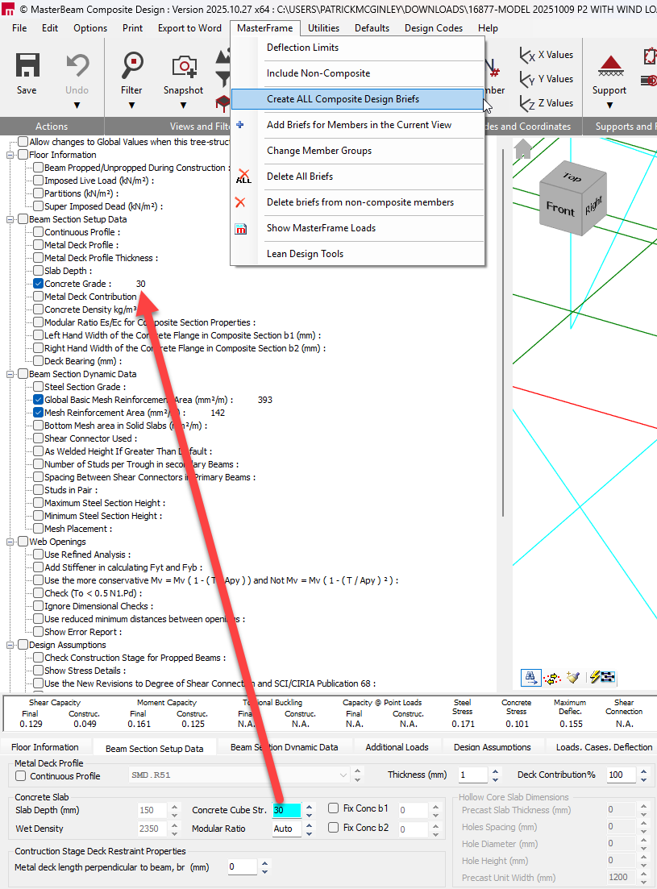This screenshot has height=889, width=657.
Task: Check the Continuous Profile option
Action: tap(19, 775)
